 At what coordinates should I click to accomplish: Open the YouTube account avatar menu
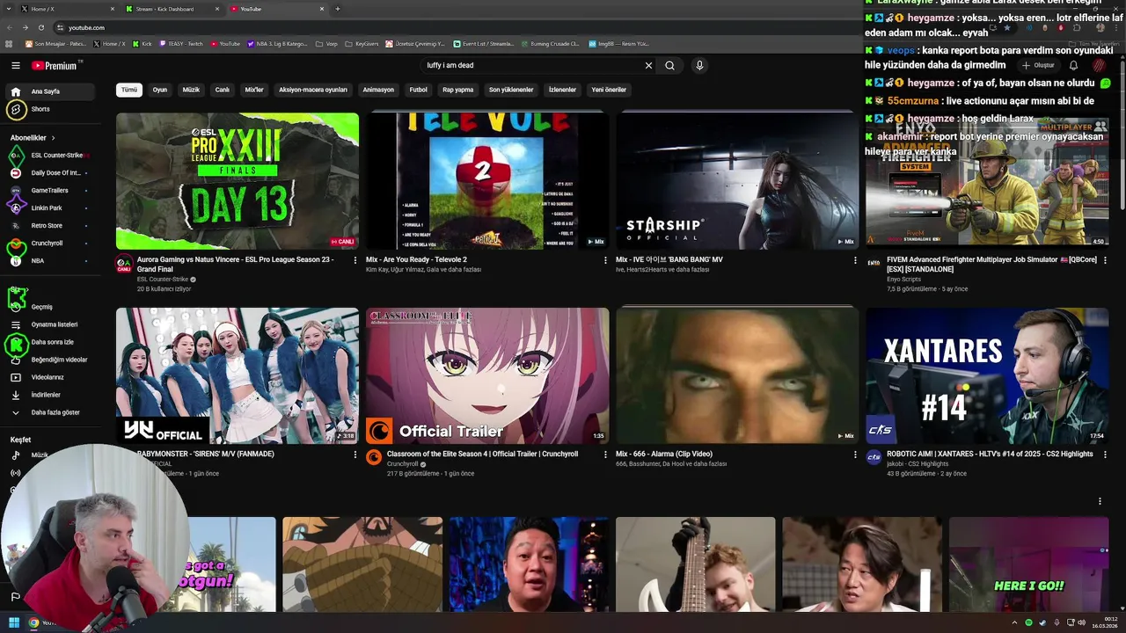click(1100, 65)
